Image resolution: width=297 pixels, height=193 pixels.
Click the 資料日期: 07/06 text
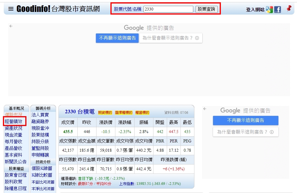coord(176,113)
